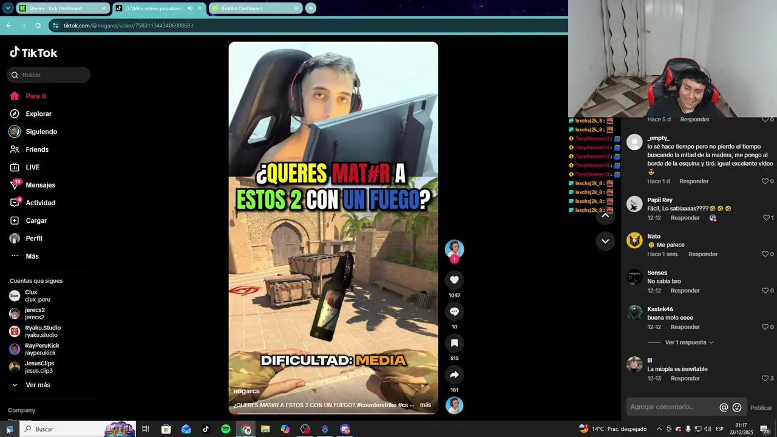Open Explorar in sidebar
Viewport: 777px width, 437px height.
(x=31, y=113)
